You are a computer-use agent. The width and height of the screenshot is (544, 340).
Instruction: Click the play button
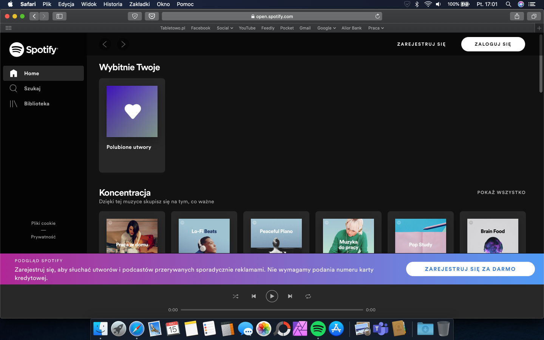272,296
